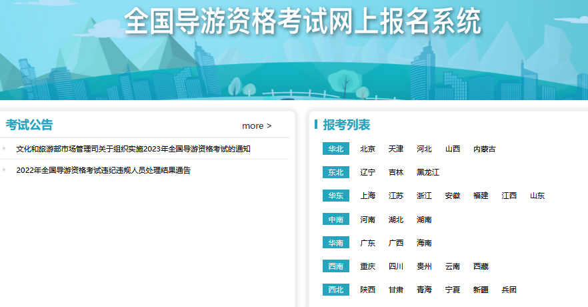Image resolution: width=588 pixels, height=307 pixels.
Task: Open the 2023 exam organization notice
Action: [133, 149]
